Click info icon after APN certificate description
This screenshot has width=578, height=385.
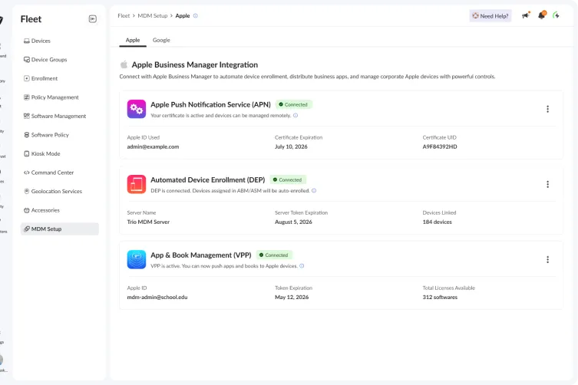296,115
